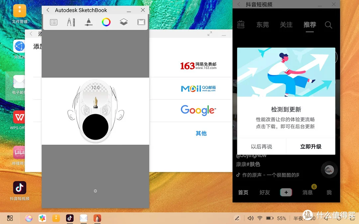Tap the spinning music disc in Douyin
The height and width of the screenshot is (224, 359).
click(x=329, y=170)
